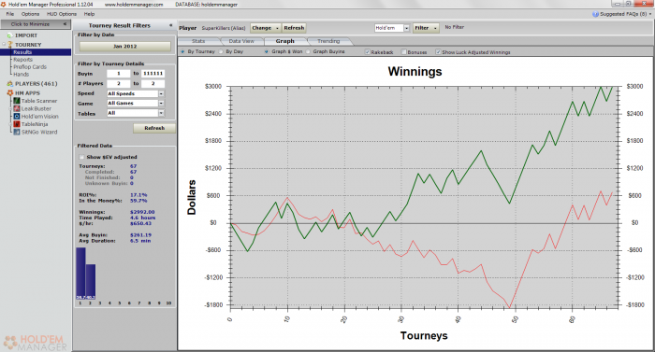655x352 pixels.
Task: Select Reports in the tourney tree
Action: (x=23, y=60)
